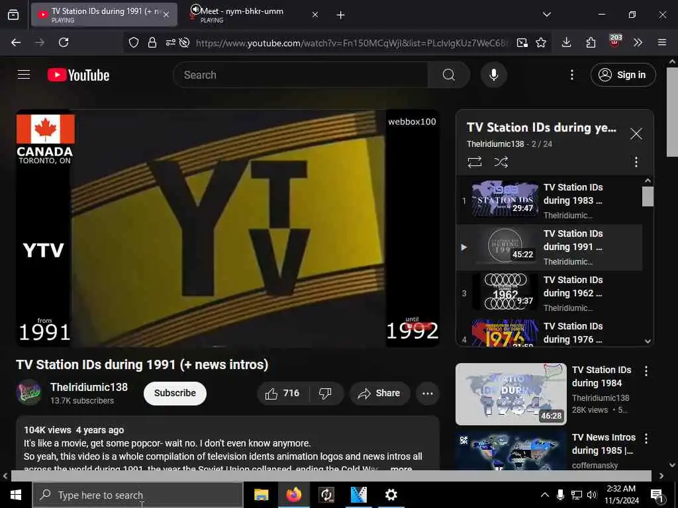Click the search magnifier button
Screen dimensions: 678x508
(x=448, y=75)
